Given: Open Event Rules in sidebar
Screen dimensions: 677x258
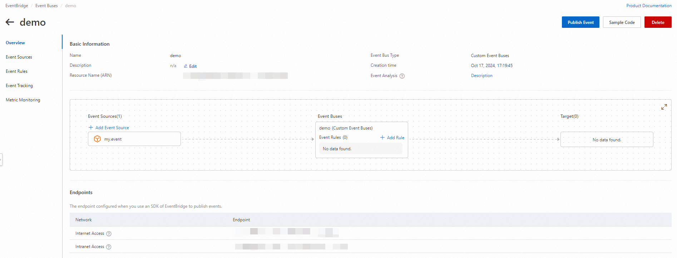Looking at the screenshot, I should point(16,71).
